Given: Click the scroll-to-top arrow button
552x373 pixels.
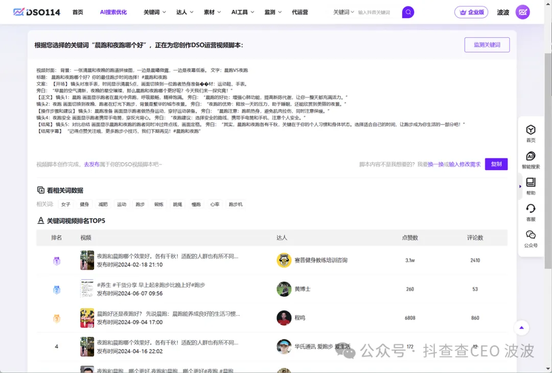Looking at the screenshot, I should [521, 328].
